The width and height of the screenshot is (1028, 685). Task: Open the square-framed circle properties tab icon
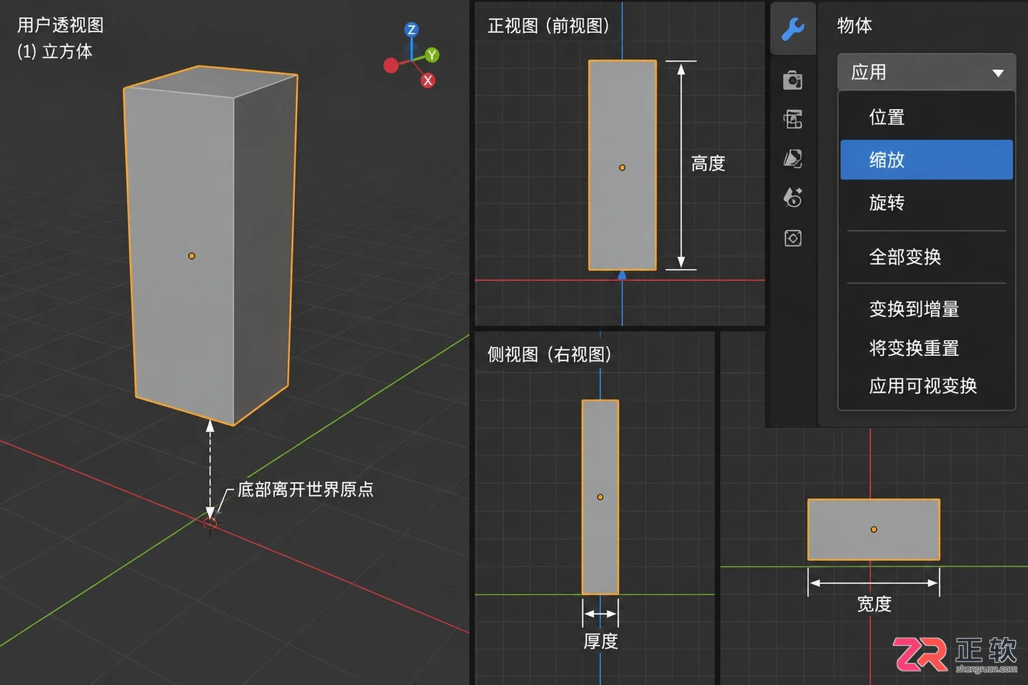(x=793, y=238)
